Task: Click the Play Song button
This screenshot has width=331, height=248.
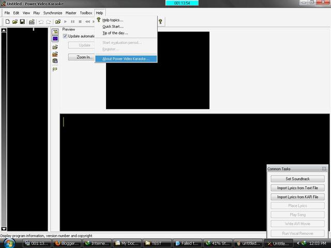Action: 298,215
